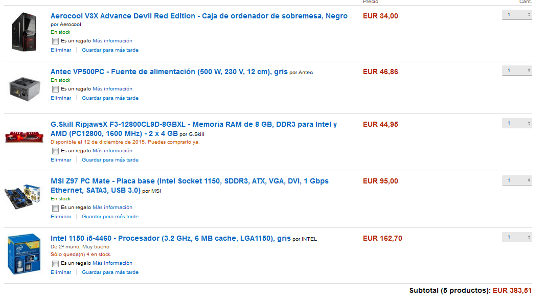Image resolution: width=547 pixels, height=300 pixels.
Task: Click the Intel i5-4460 processor box image
Action: click(x=24, y=253)
